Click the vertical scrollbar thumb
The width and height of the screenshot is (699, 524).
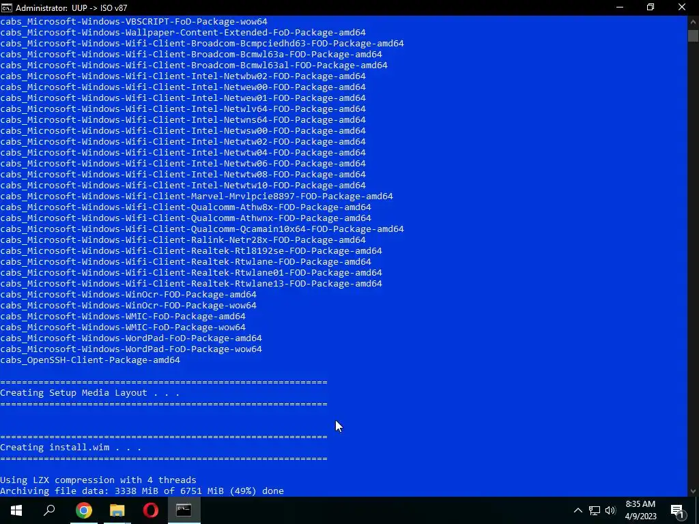pos(693,35)
